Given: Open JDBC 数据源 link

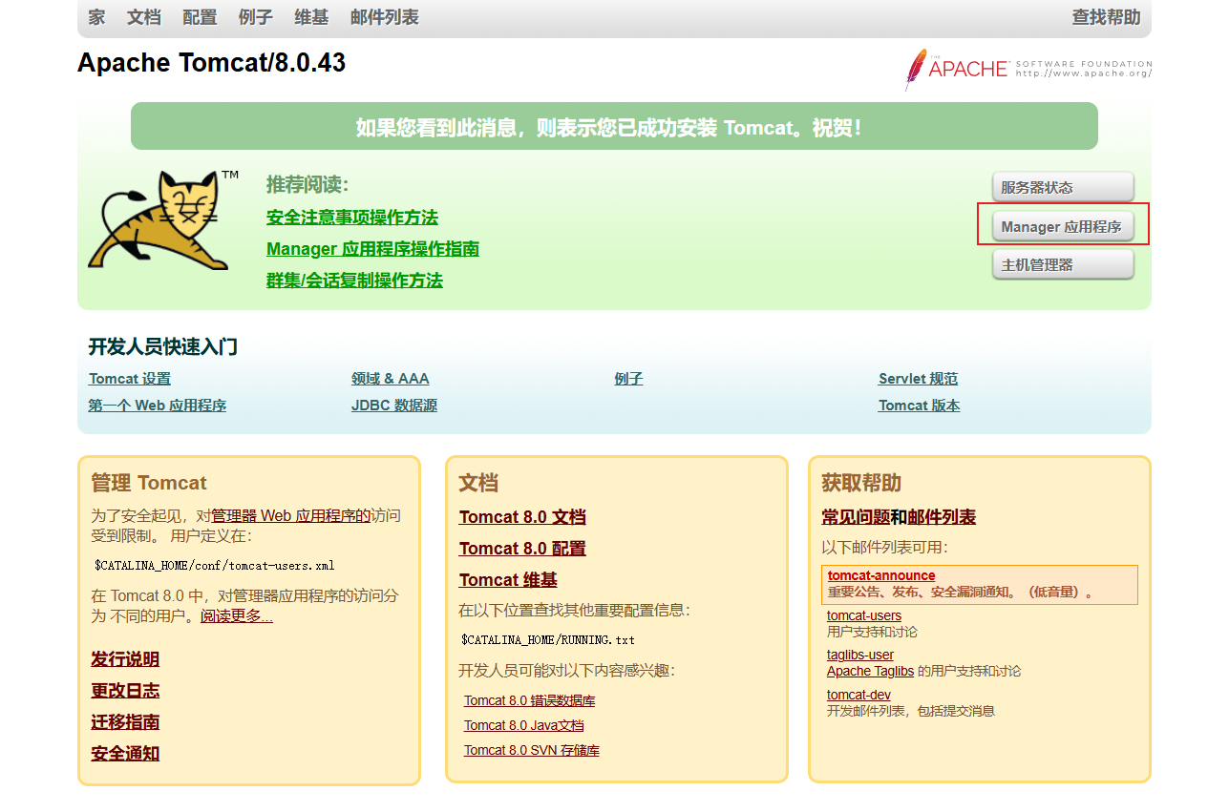Looking at the screenshot, I should [394, 406].
